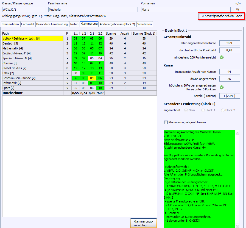
Task: Click the Klasse field WGWJ2/1
Action: pos(23,10)
